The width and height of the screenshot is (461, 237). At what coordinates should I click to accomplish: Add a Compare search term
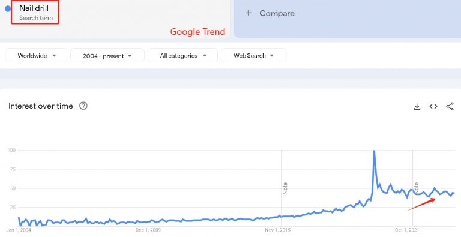coord(277,13)
